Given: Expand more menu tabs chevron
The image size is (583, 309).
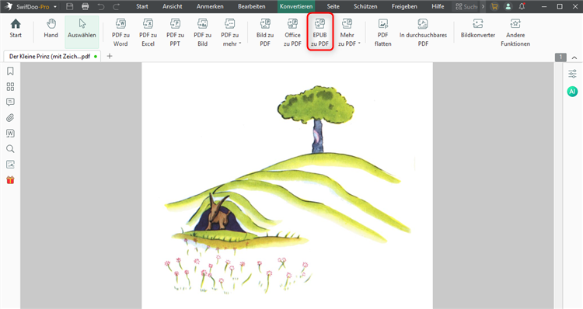Looking at the screenshot, I should [483, 6].
